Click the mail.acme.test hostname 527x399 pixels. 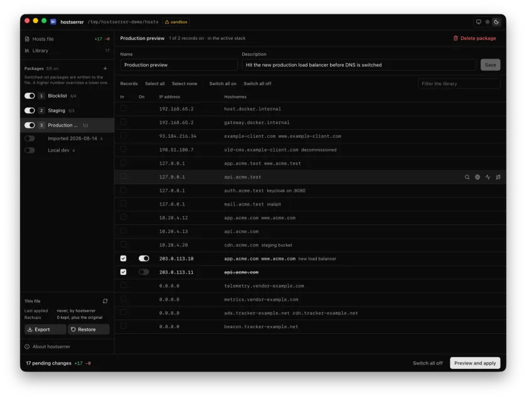click(244, 204)
